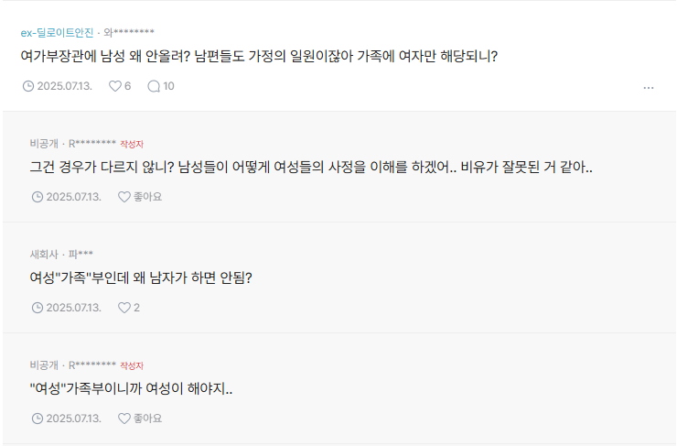Like the last reply "여성"가족부이니까
Viewport: 677px width, 446px height.
click(x=124, y=419)
